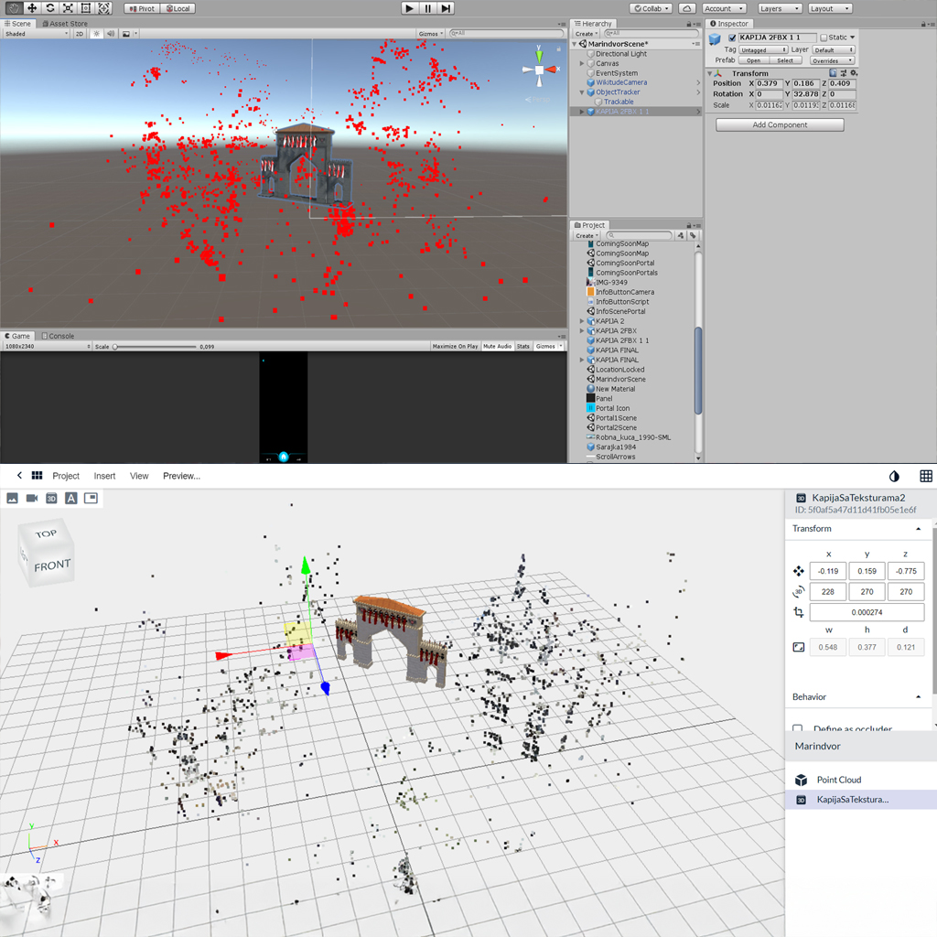The width and height of the screenshot is (937, 937).
Task: Click the Game view Scale slider
Action: tap(155, 347)
